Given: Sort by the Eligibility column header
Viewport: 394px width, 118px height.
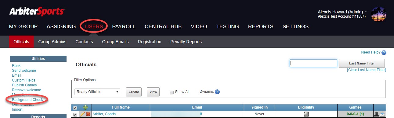Looking at the screenshot, I should (306, 107).
